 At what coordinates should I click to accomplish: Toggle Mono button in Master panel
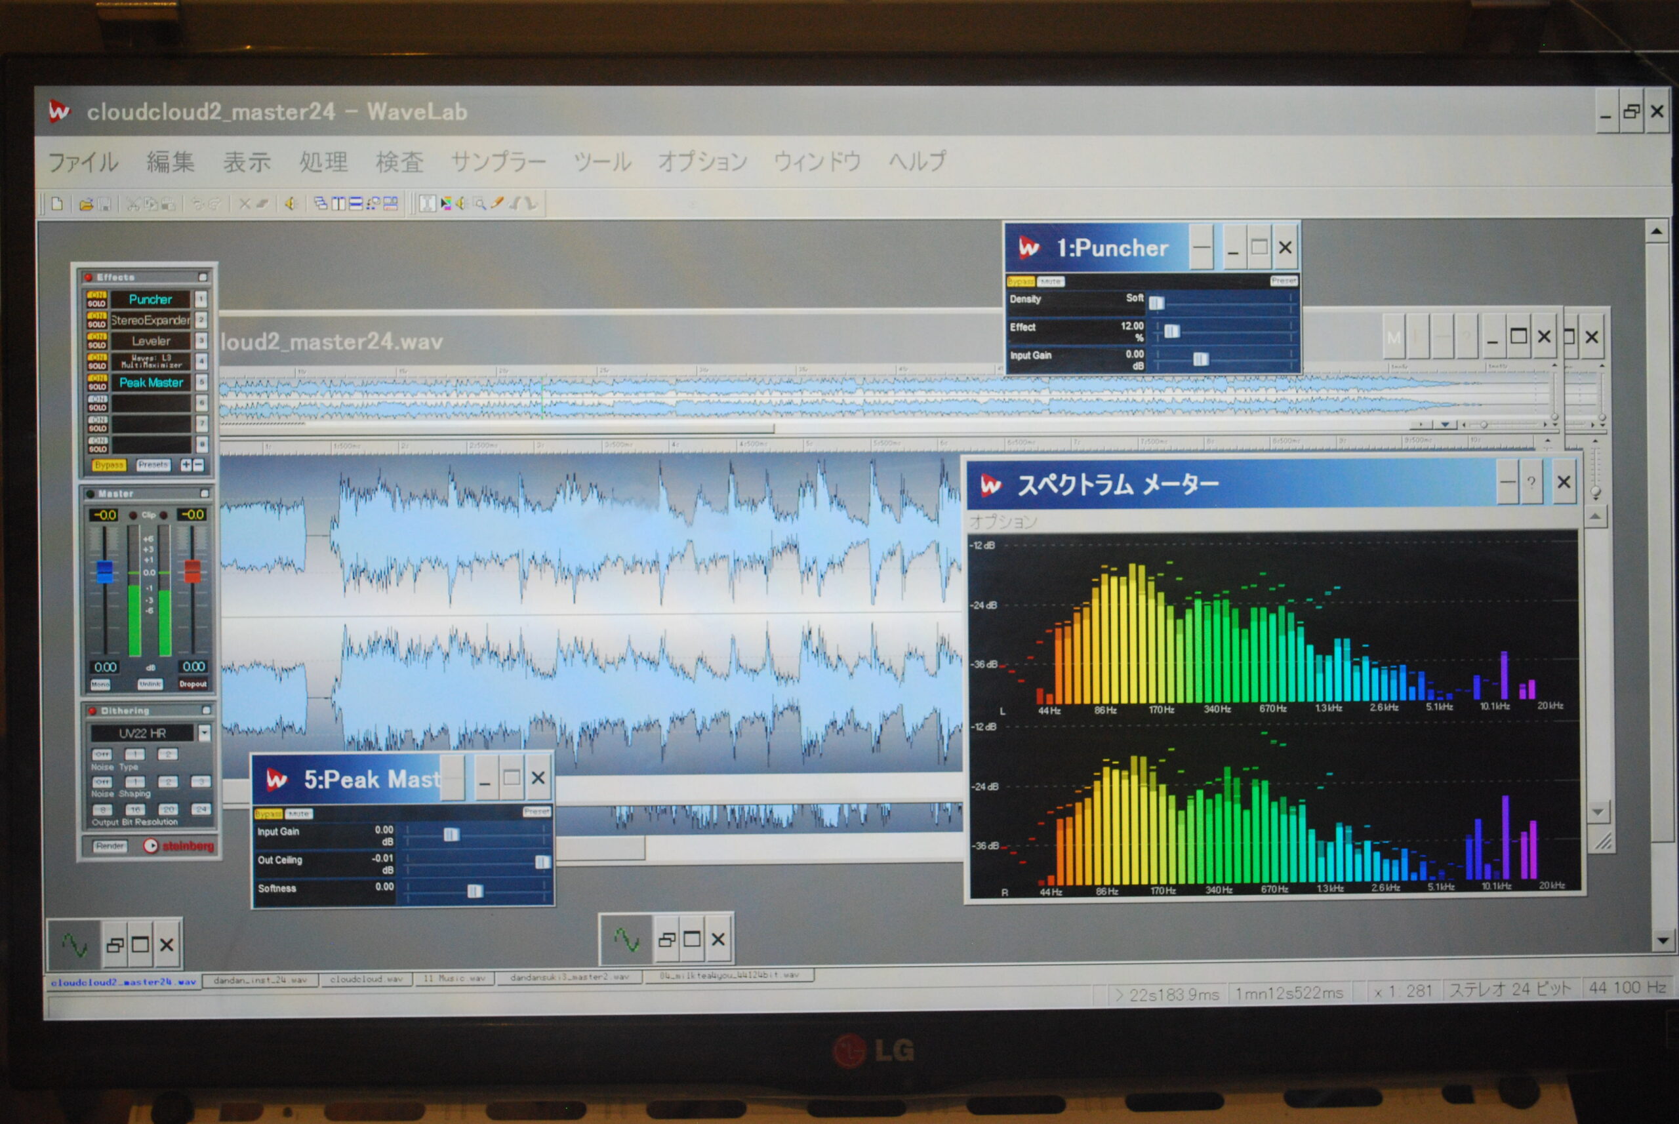pyautogui.click(x=100, y=685)
